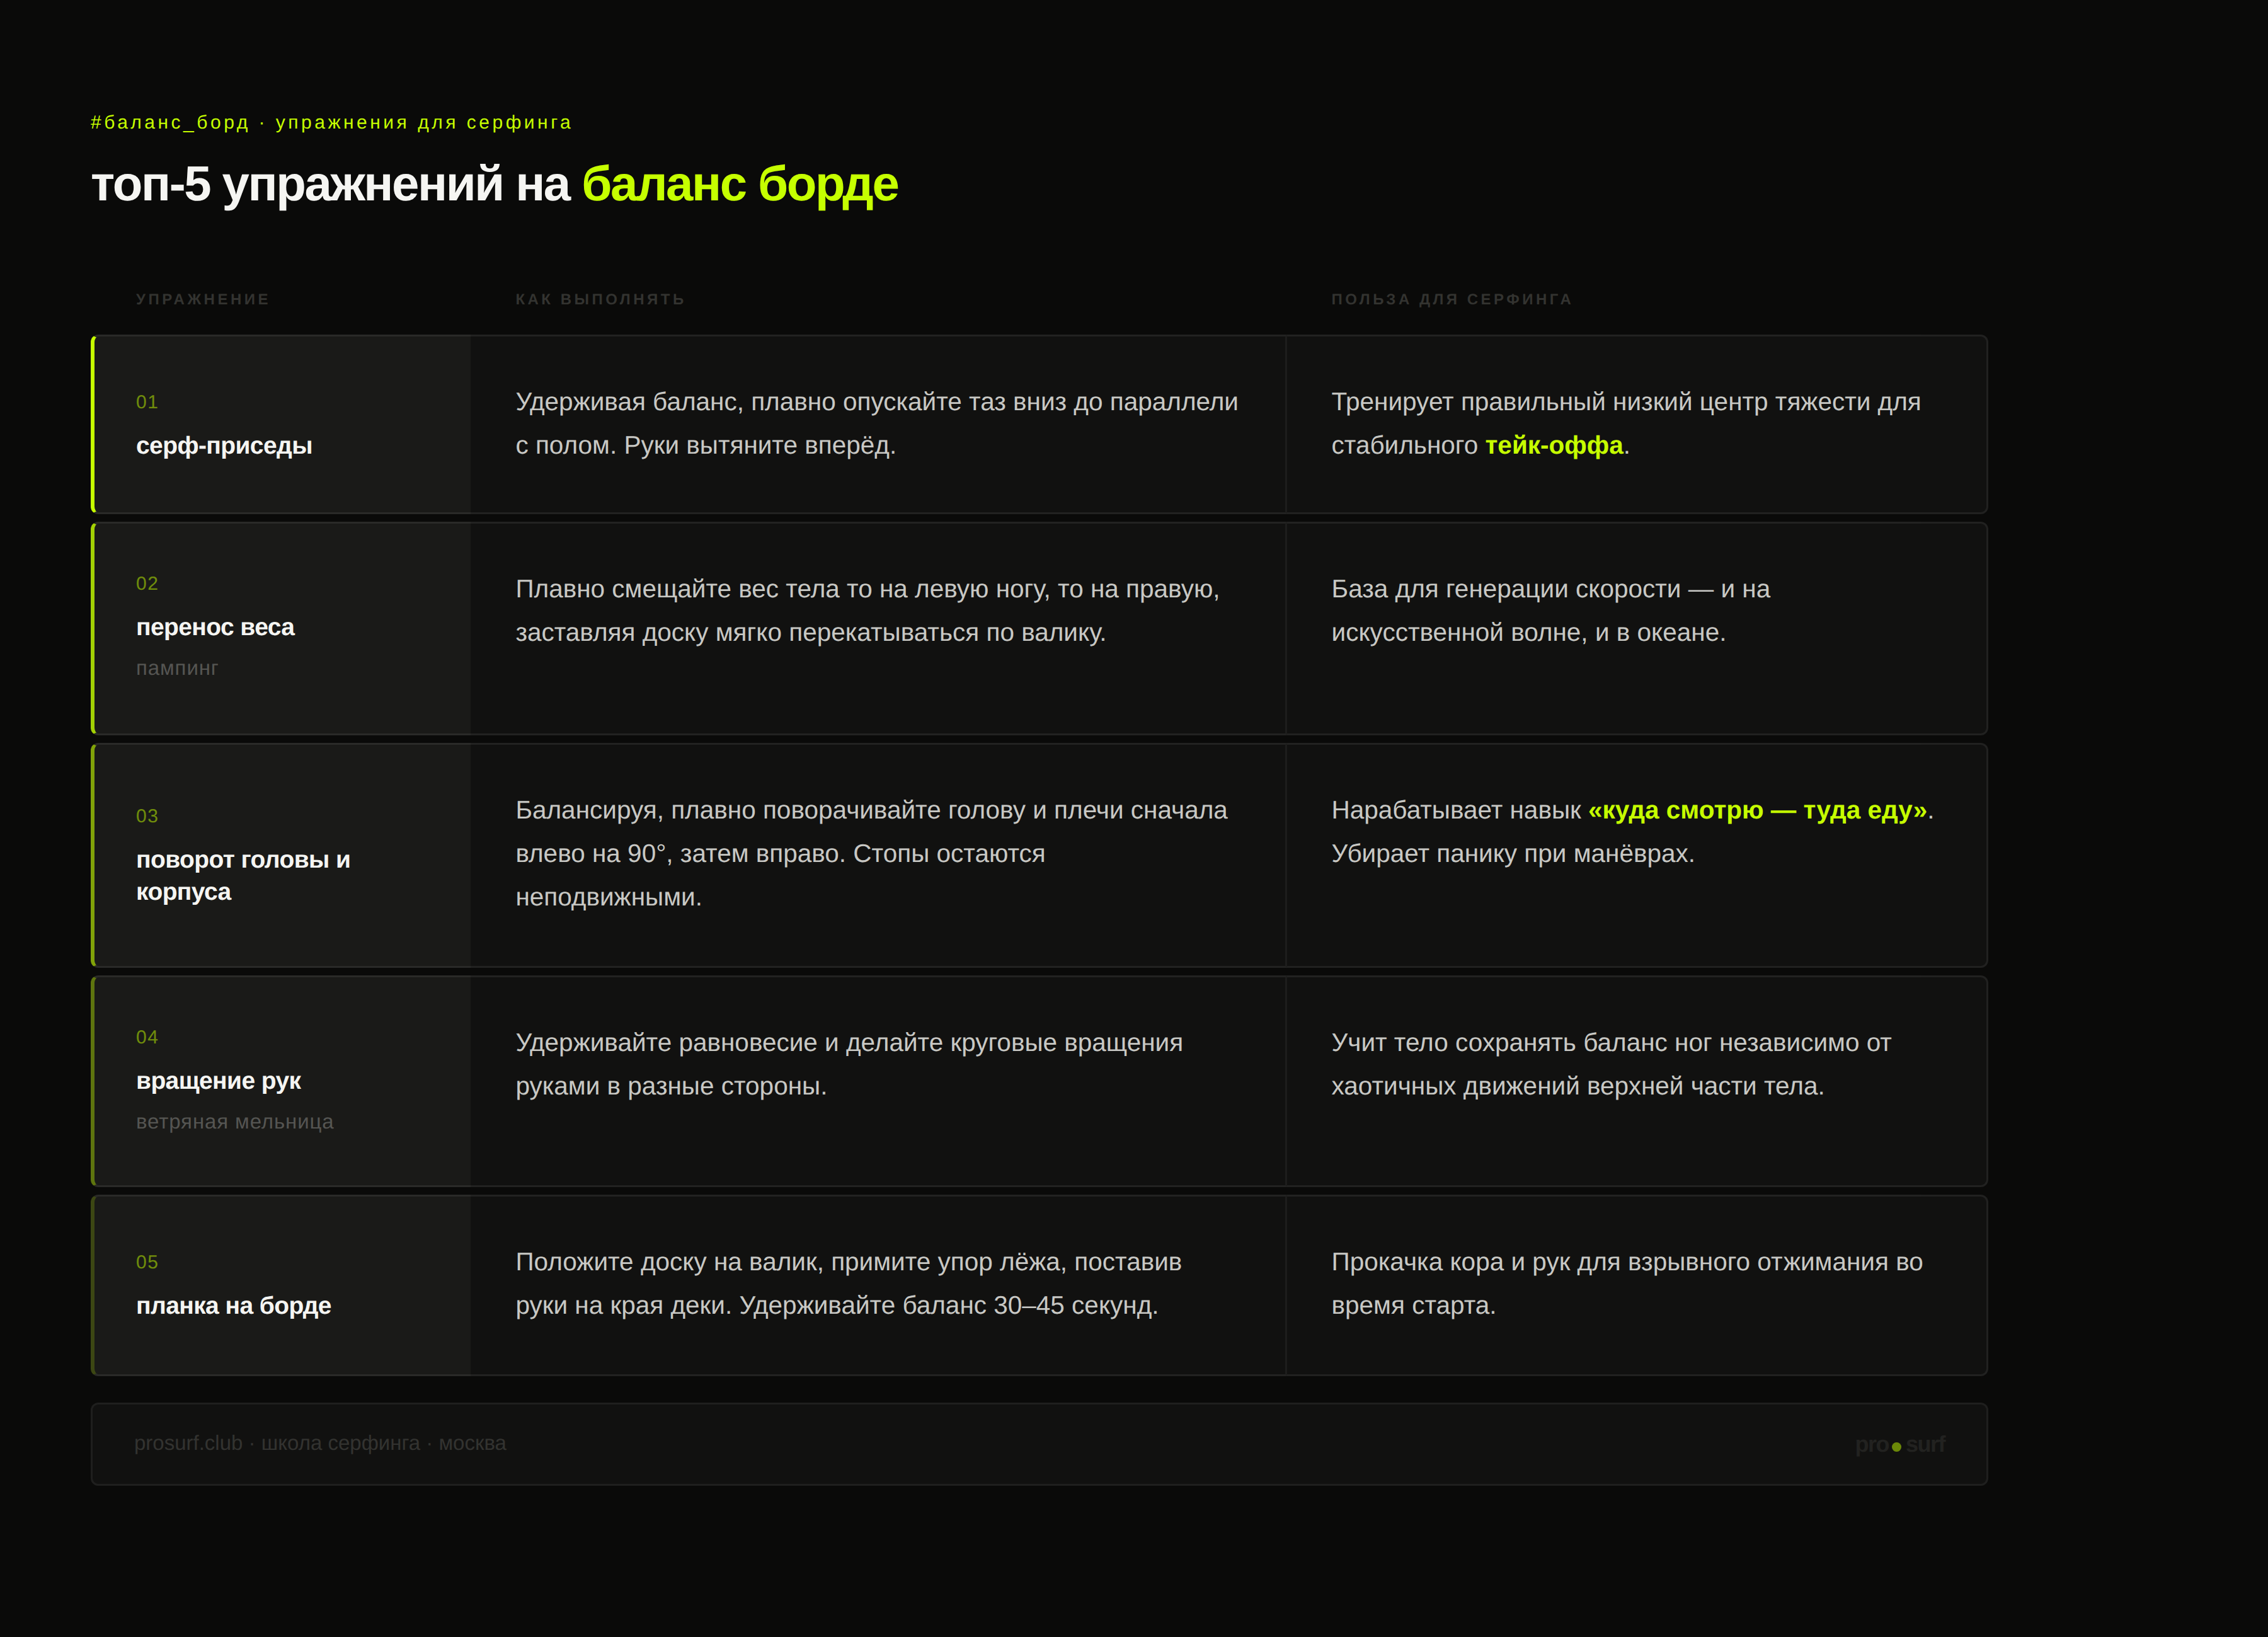Click the перенос веса exercise title

pos(215,627)
